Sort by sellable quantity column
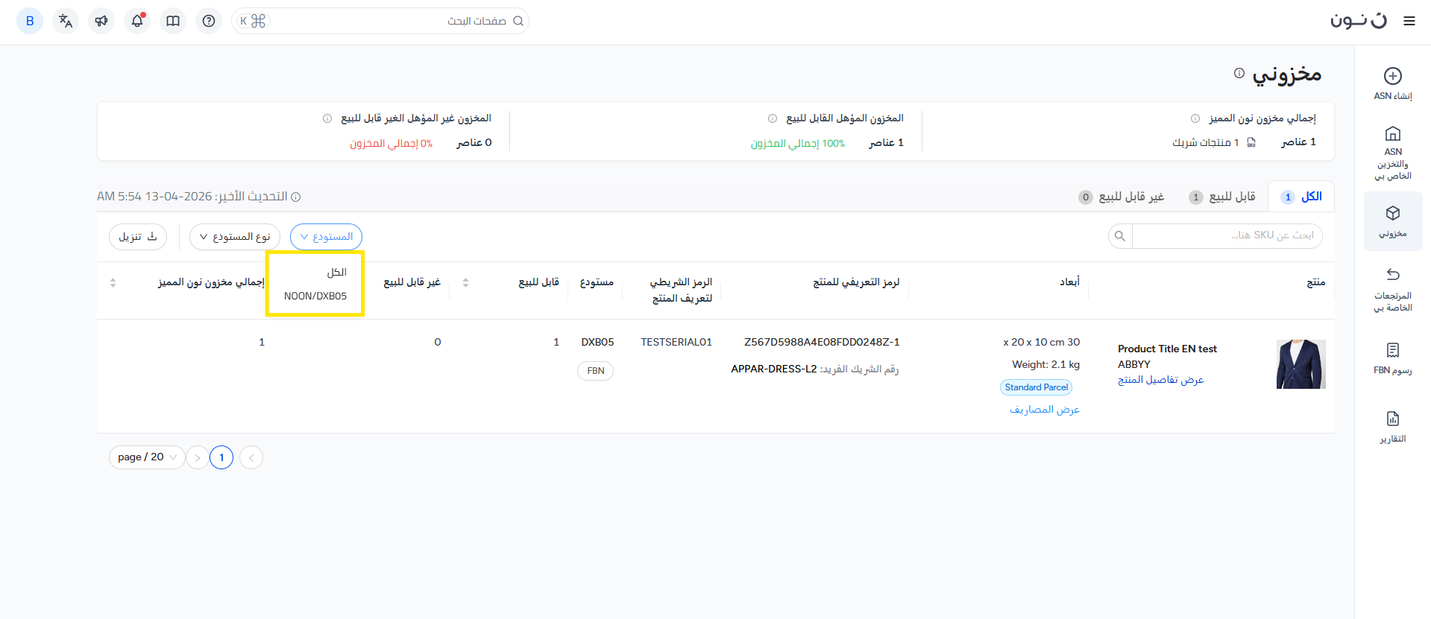The image size is (1431, 619). coord(465,282)
